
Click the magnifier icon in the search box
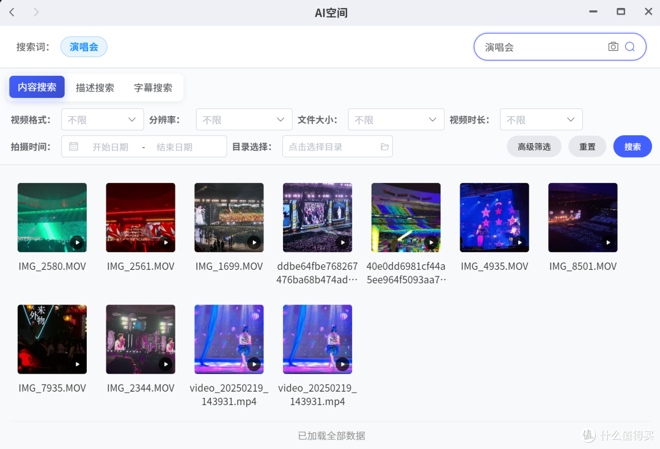pyautogui.click(x=629, y=46)
